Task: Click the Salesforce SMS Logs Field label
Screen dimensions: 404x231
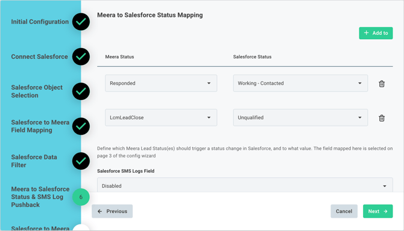Action: (x=126, y=171)
